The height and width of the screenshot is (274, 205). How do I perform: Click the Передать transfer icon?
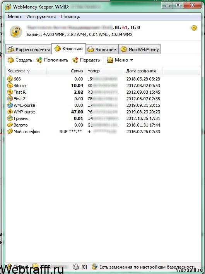point(75,60)
